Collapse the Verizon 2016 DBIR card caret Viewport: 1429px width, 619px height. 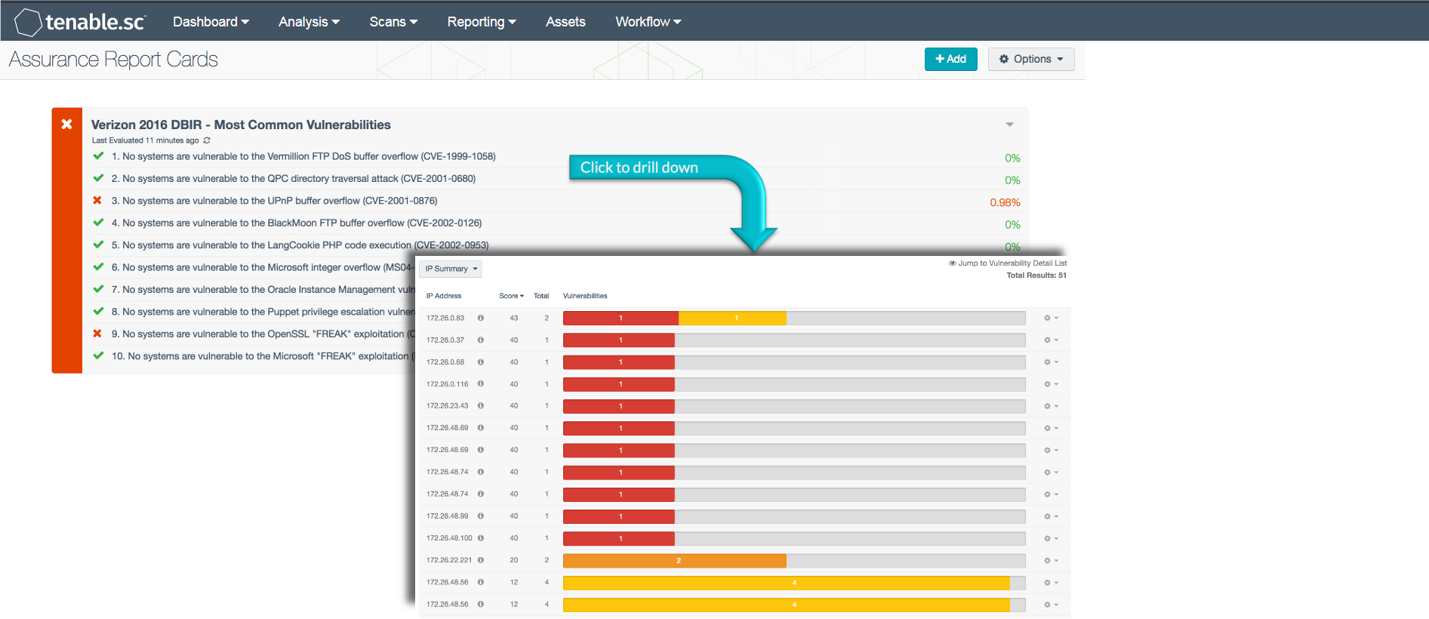tap(1009, 125)
